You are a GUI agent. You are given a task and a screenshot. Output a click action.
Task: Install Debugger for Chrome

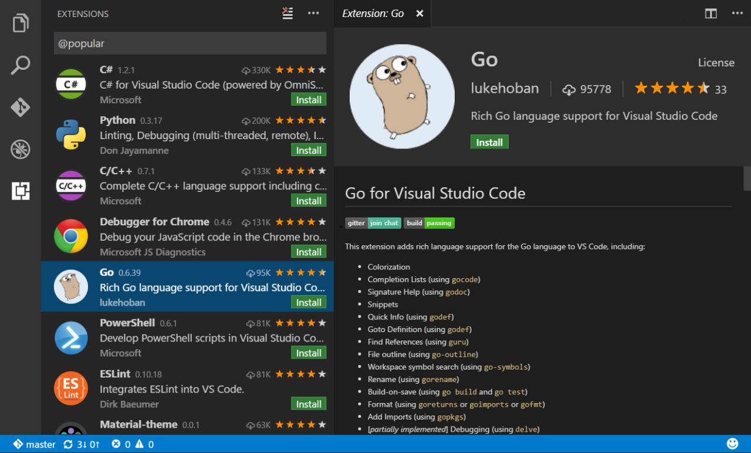point(309,252)
